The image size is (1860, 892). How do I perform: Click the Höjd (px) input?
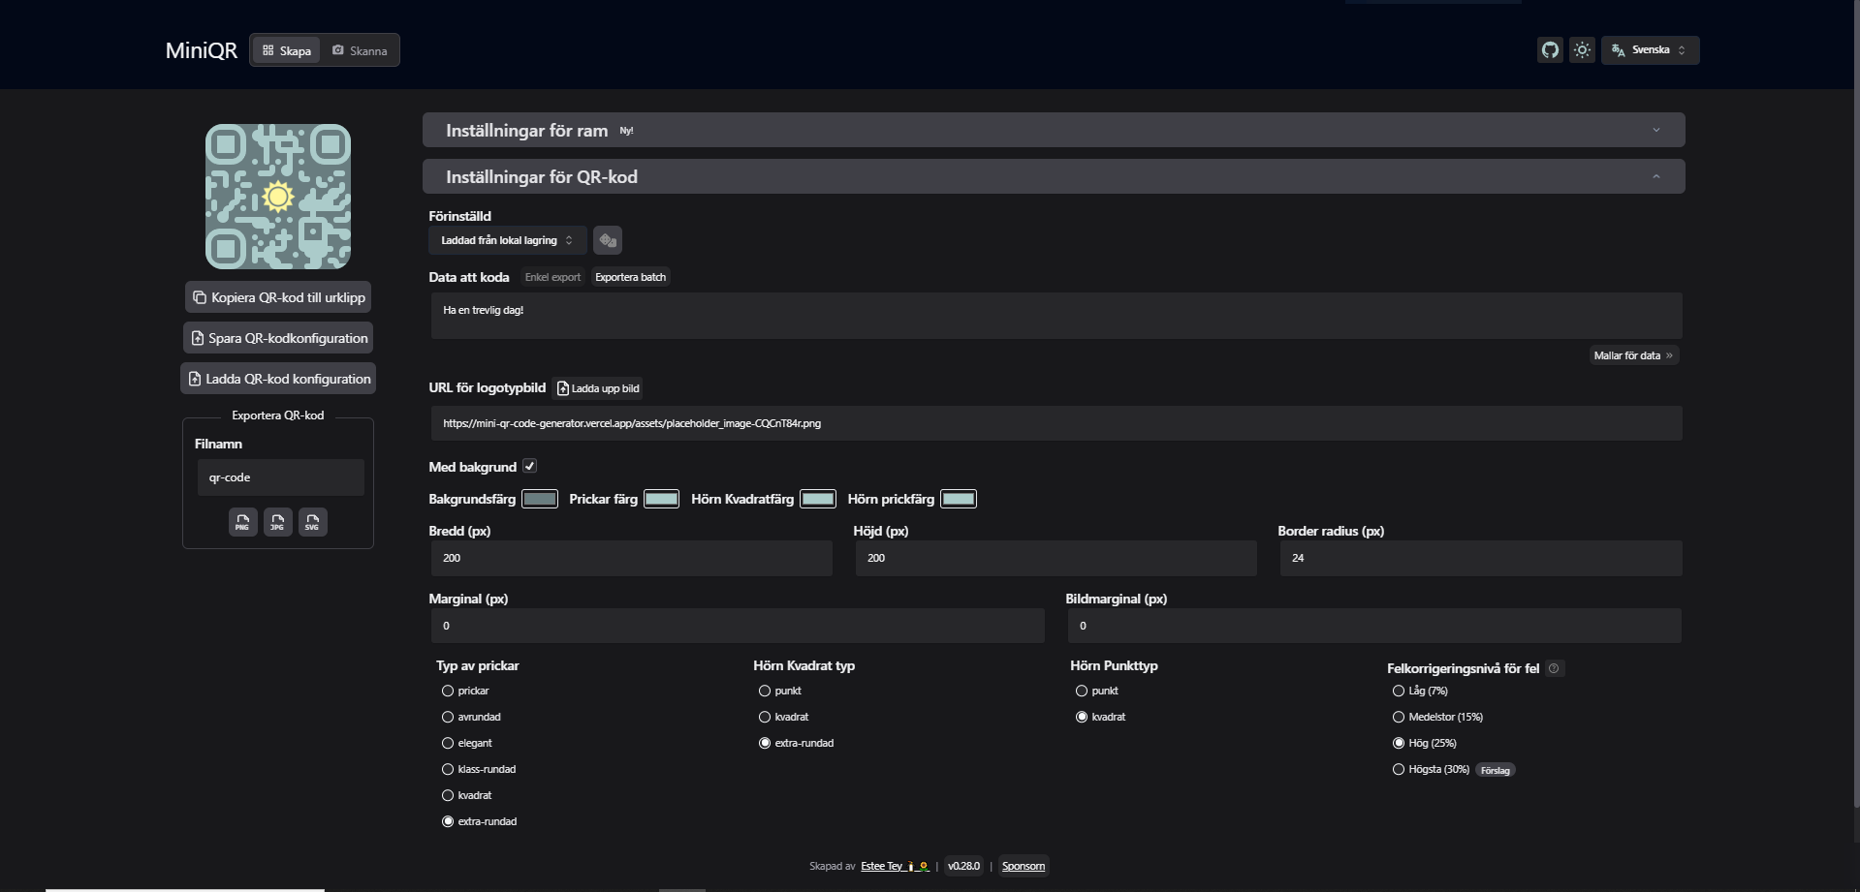coord(1056,558)
